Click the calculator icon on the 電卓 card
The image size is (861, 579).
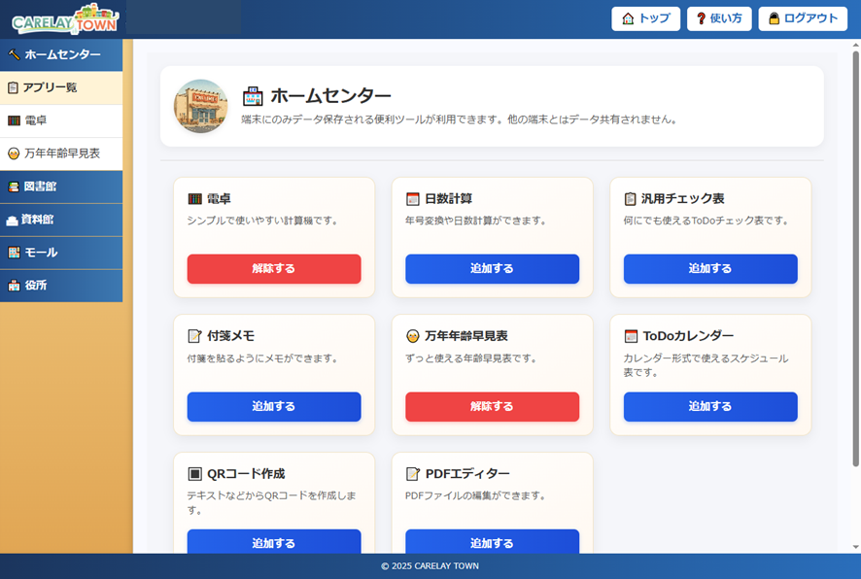(x=194, y=199)
